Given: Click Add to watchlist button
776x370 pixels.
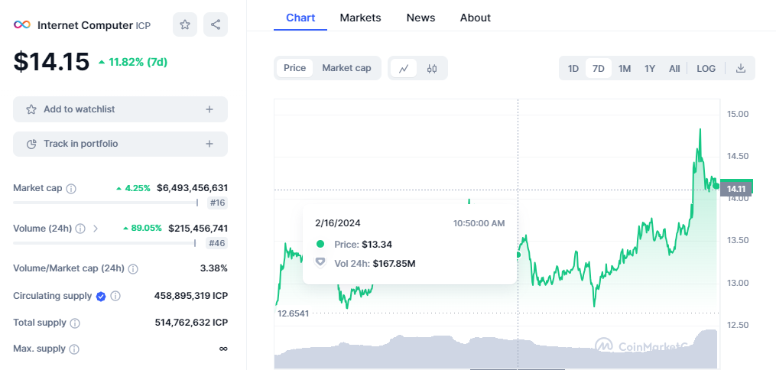Looking at the screenshot, I should [x=120, y=109].
